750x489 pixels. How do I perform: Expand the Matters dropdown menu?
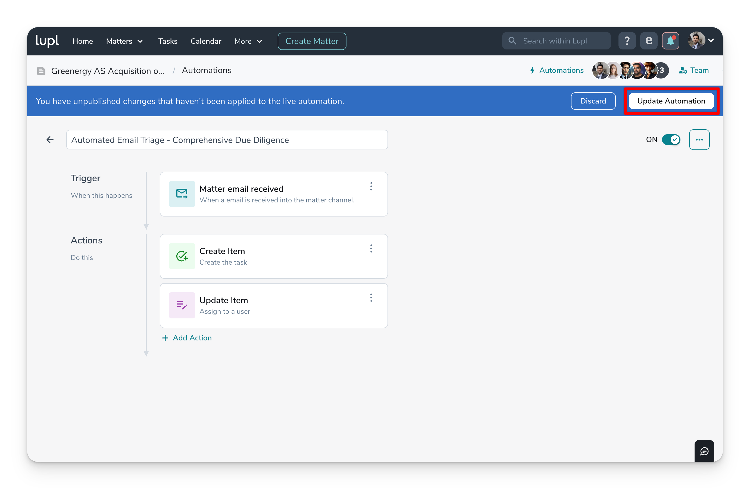click(124, 41)
